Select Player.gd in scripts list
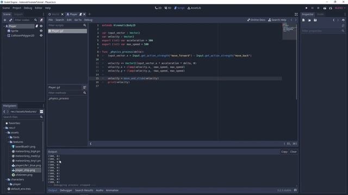This screenshot has height=195, width=348. click(x=67, y=31)
